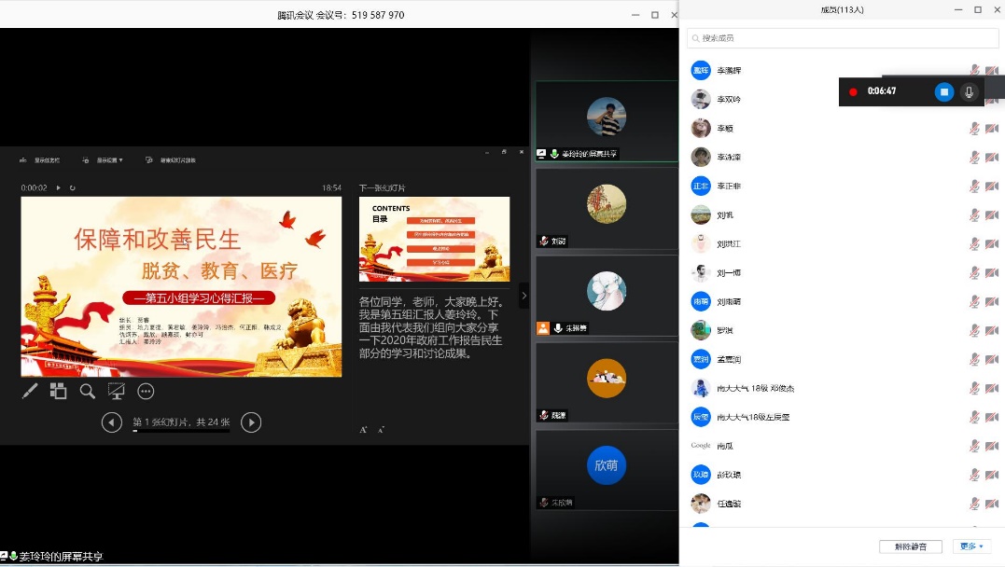Select the pen and laser pointer tool
The image size is (1005, 567).
[30, 392]
